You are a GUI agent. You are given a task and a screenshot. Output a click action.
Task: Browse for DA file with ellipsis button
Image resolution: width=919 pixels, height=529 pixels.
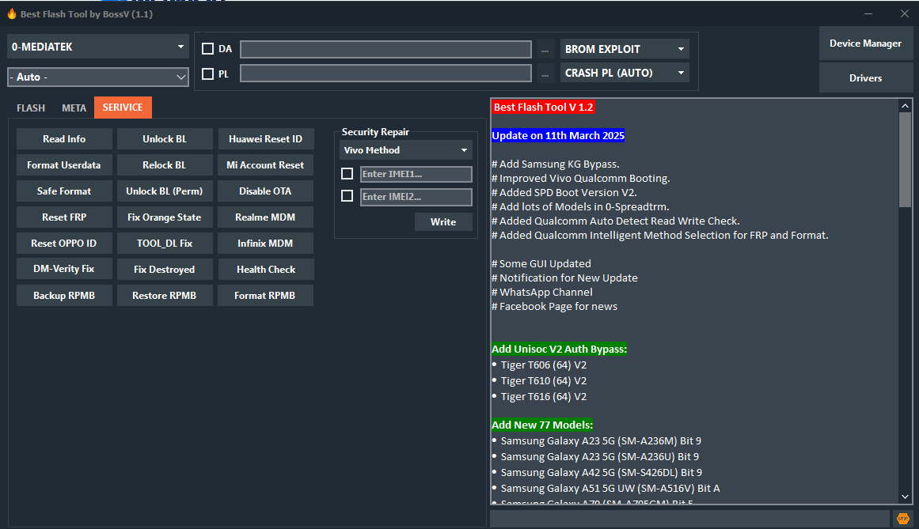[x=545, y=50]
